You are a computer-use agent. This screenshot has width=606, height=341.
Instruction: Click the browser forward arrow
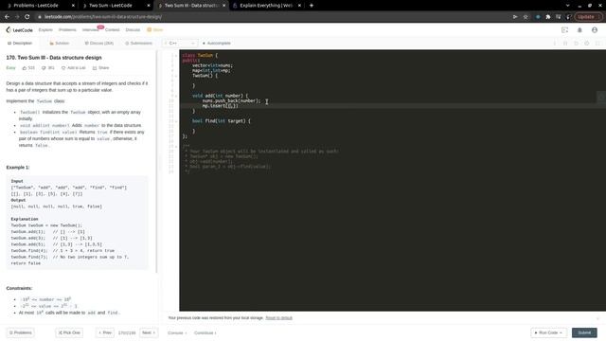[x=17, y=17]
